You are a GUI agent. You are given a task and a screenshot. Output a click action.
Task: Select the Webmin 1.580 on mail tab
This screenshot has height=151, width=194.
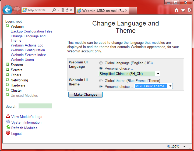point(102,10)
